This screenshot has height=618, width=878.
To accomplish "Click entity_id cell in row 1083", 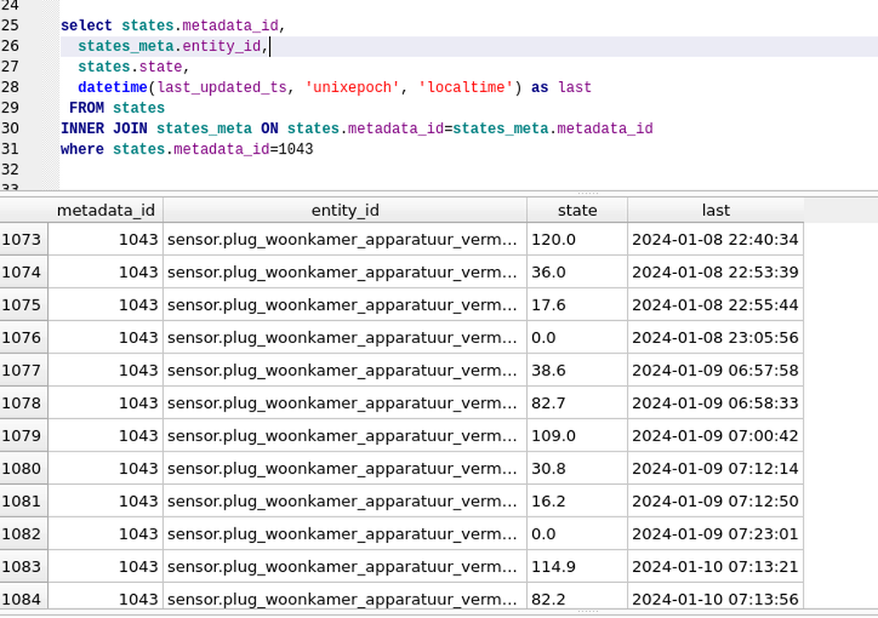I will [345, 567].
